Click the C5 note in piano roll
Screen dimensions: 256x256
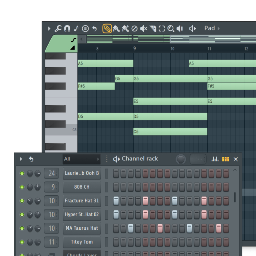tap(170, 132)
